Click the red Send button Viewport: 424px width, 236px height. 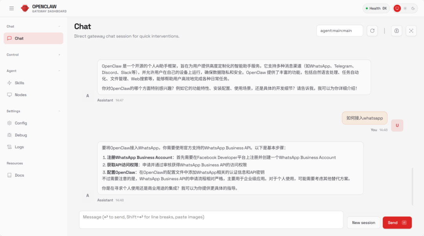(397, 223)
